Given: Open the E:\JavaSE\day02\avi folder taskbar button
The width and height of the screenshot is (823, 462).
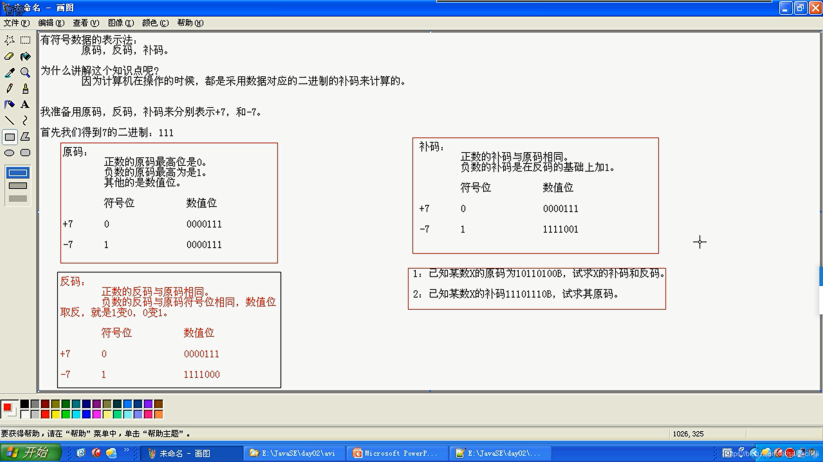Looking at the screenshot, I should point(294,453).
